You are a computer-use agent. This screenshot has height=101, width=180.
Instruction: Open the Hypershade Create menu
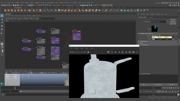[16, 16]
